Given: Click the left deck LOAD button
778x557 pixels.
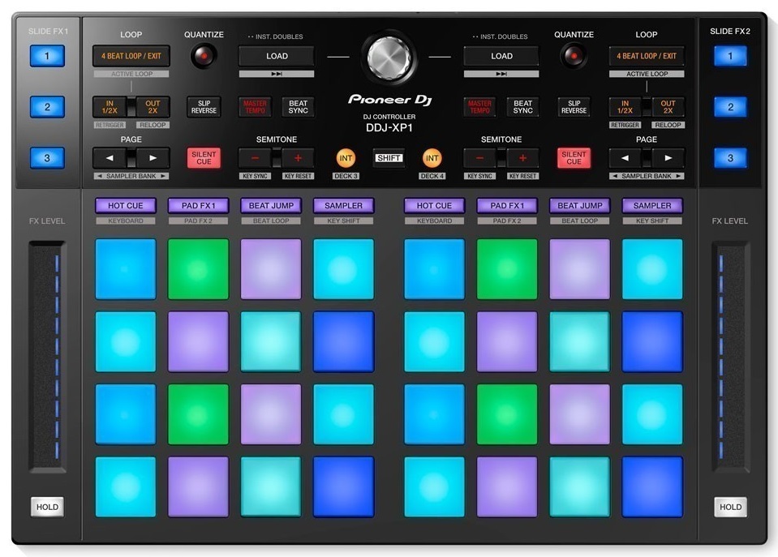Looking at the screenshot, I should (277, 56).
